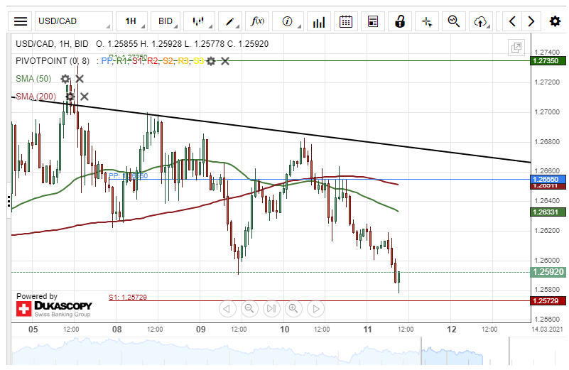Click the red 1.25729 S1 price label
The height and width of the screenshot is (370, 569).
click(548, 300)
